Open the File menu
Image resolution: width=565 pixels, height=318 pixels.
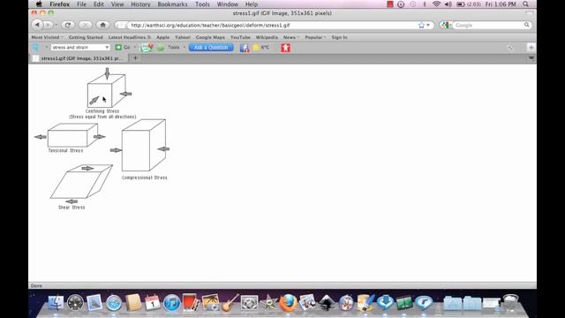pos(81,4)
